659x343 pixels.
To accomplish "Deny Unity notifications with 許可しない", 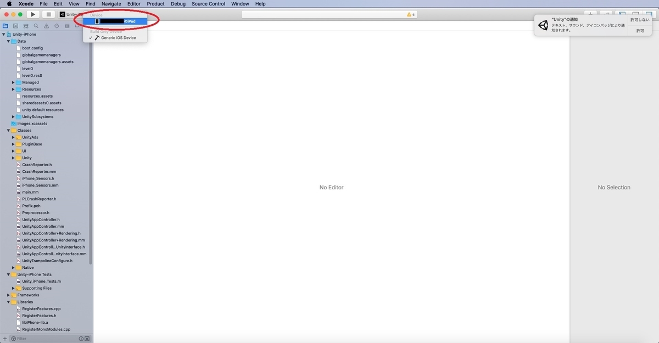I will pos(640,20).
